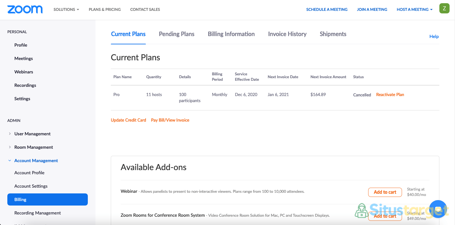Open Account Settings in sidebar
The image size is (455, 225).
pyautogui.click(x=31, y=186)
